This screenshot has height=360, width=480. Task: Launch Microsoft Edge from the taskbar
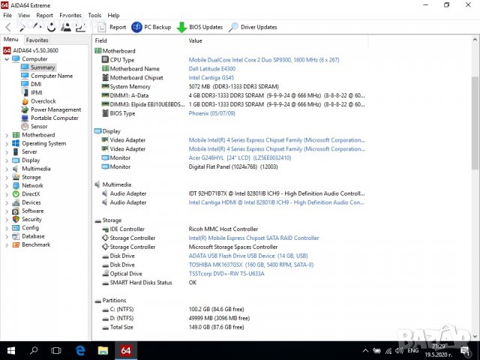click(80, 350)
